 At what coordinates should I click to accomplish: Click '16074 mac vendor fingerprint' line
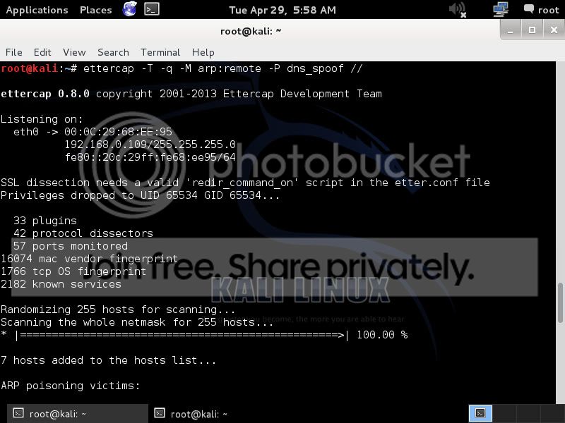tap(90, 259)
